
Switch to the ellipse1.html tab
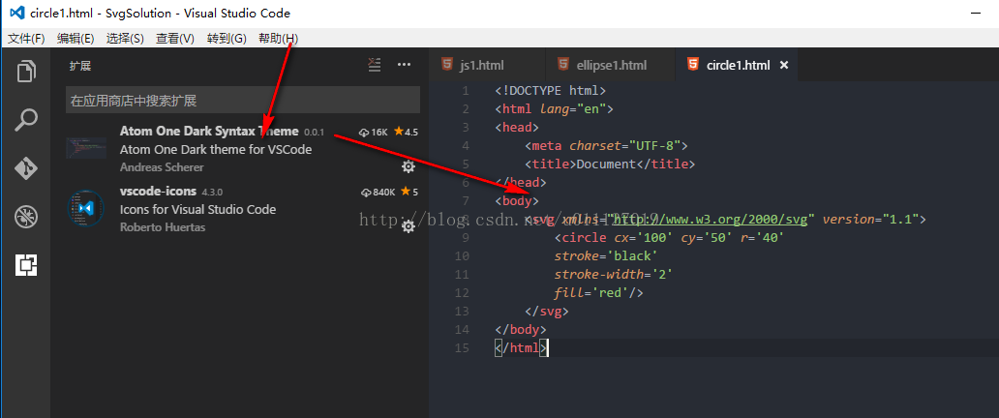coord(611,65)
